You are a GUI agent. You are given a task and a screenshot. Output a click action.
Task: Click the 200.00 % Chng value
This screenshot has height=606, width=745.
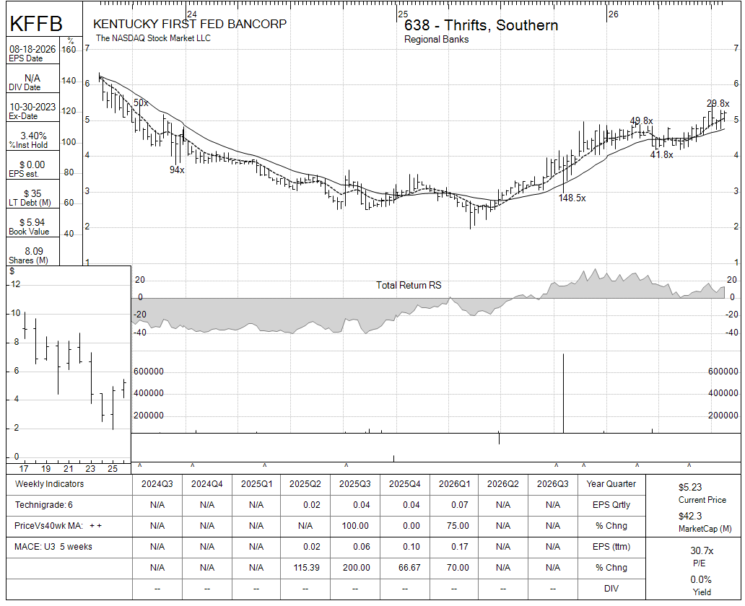tap(357, 568)
